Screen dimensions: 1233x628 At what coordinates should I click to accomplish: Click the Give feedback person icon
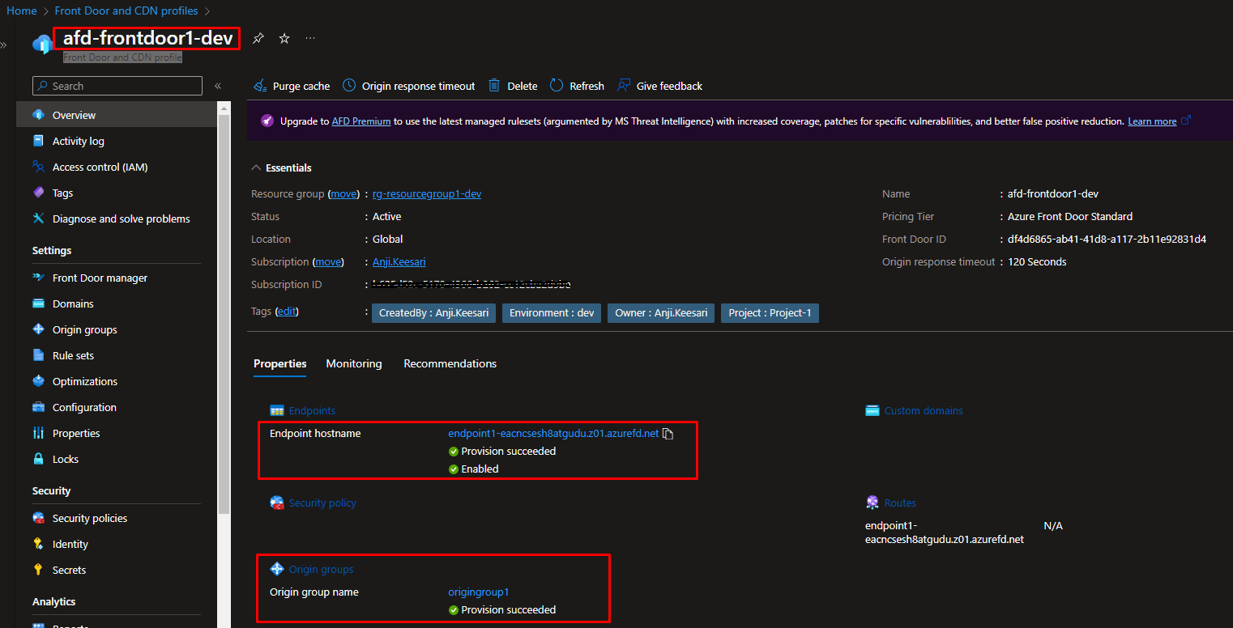(624, 86)
